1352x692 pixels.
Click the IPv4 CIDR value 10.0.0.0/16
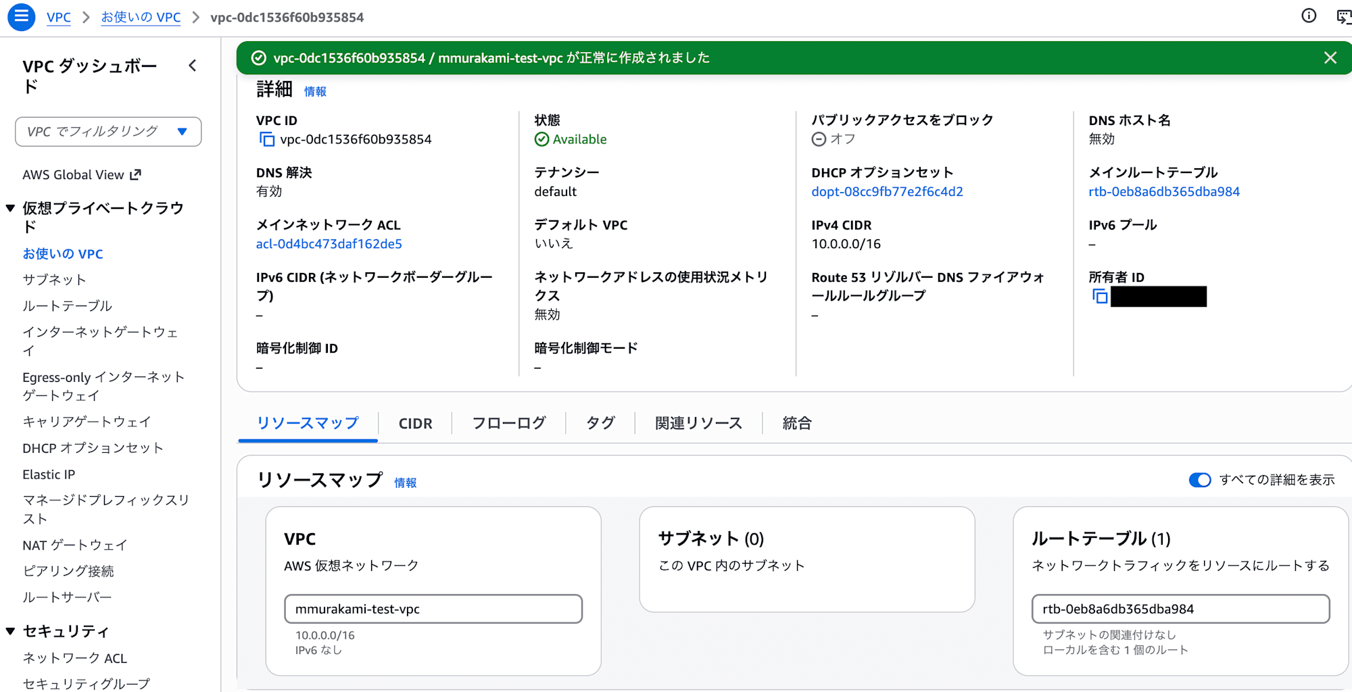846,244
